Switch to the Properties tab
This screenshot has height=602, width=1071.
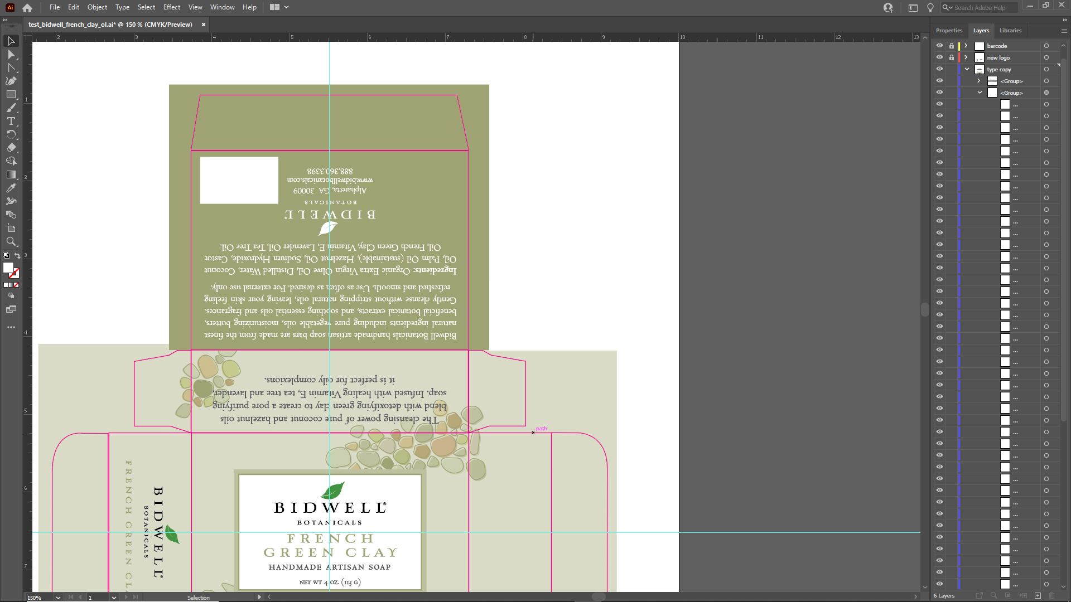tap(949, 30)
